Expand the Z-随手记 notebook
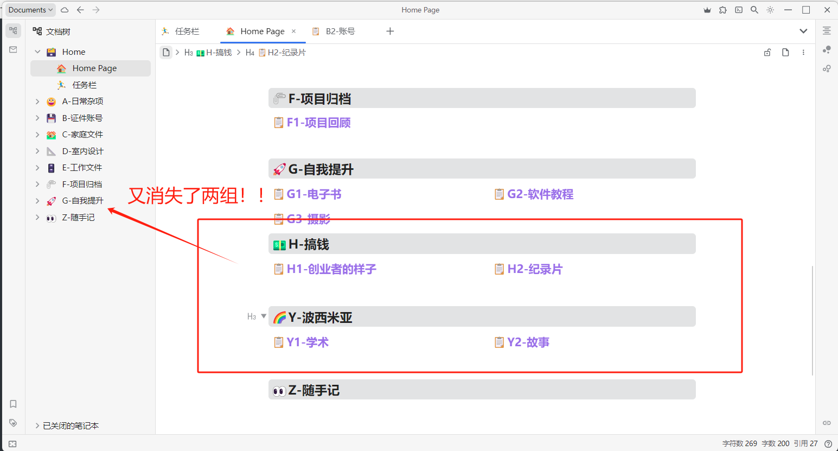This screenshot has height=451, width=838. pos(37,217)
